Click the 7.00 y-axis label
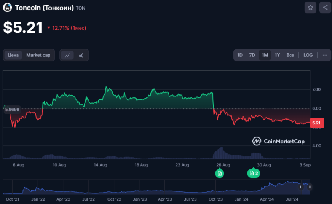The height and width of the screenshot is (204, 332). (316, 89)
